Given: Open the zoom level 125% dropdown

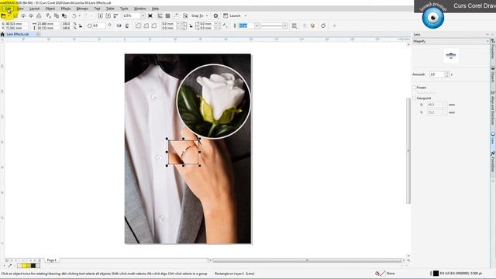Looking at the screenshot, I should pyautogui.click(x=143, y=15).
